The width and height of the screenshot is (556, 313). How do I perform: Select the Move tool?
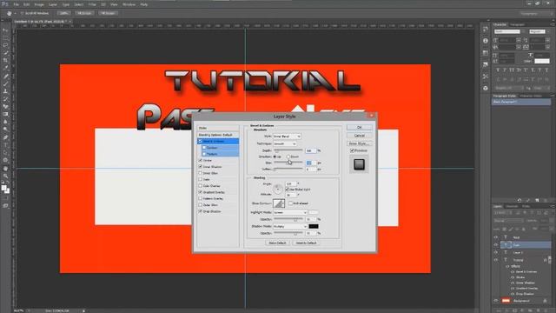(5, 30)
